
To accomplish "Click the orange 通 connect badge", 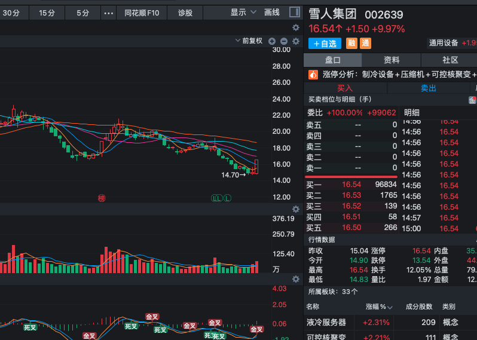I will coord(365,43).
